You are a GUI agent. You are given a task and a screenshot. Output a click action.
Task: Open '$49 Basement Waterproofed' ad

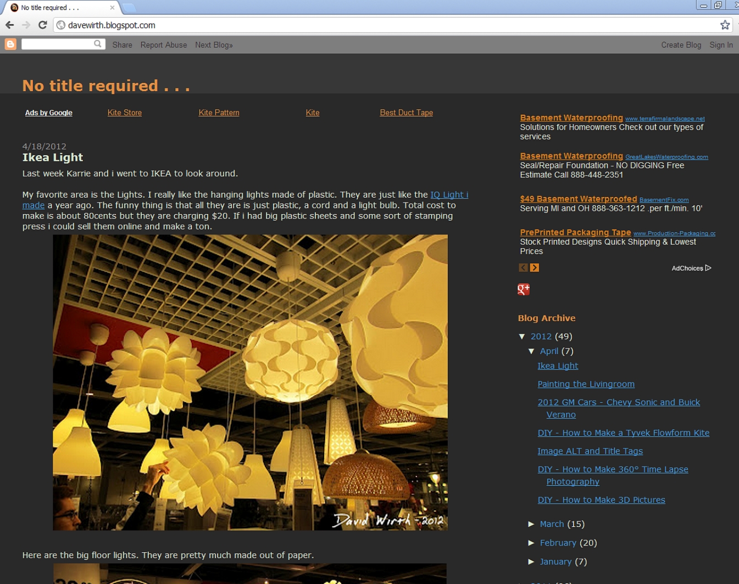(x=579, y=199)
